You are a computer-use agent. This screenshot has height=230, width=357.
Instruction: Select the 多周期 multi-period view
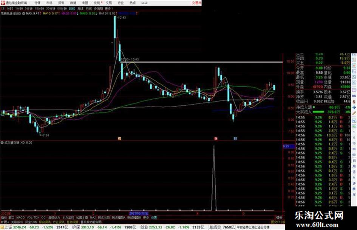click(x=98, y=9)
